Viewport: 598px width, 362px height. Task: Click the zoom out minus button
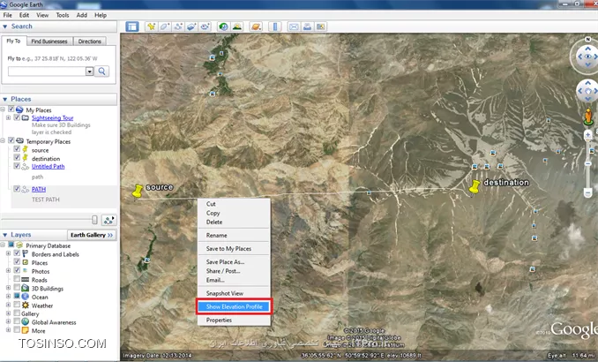tap(587, 192)
